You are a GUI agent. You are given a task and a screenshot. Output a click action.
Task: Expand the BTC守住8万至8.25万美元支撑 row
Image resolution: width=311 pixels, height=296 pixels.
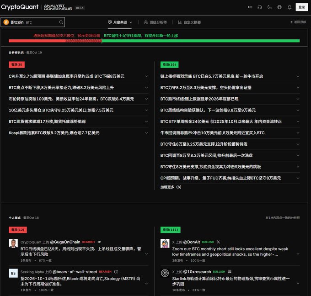(230, 144)
